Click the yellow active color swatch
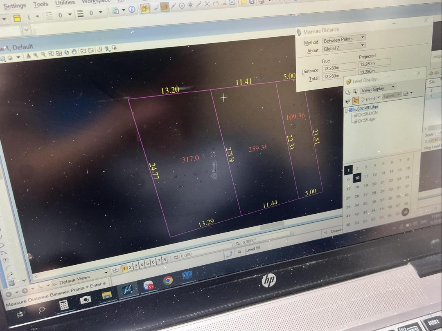 pyautogui.click(x=17, y=18)
